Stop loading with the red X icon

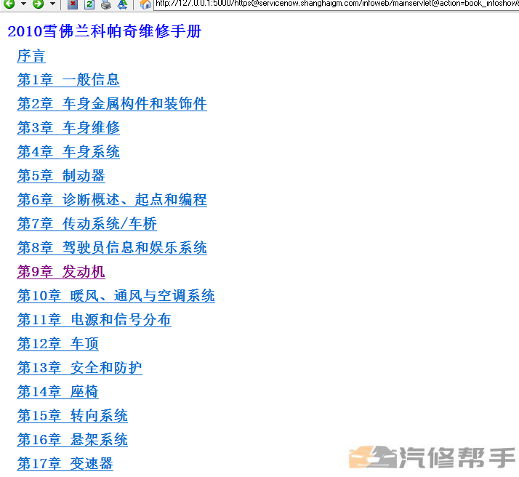click(73, 4)
